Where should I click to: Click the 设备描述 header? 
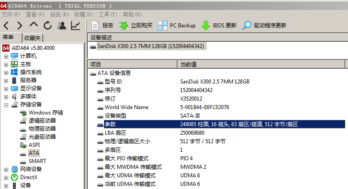pos(218,37)
